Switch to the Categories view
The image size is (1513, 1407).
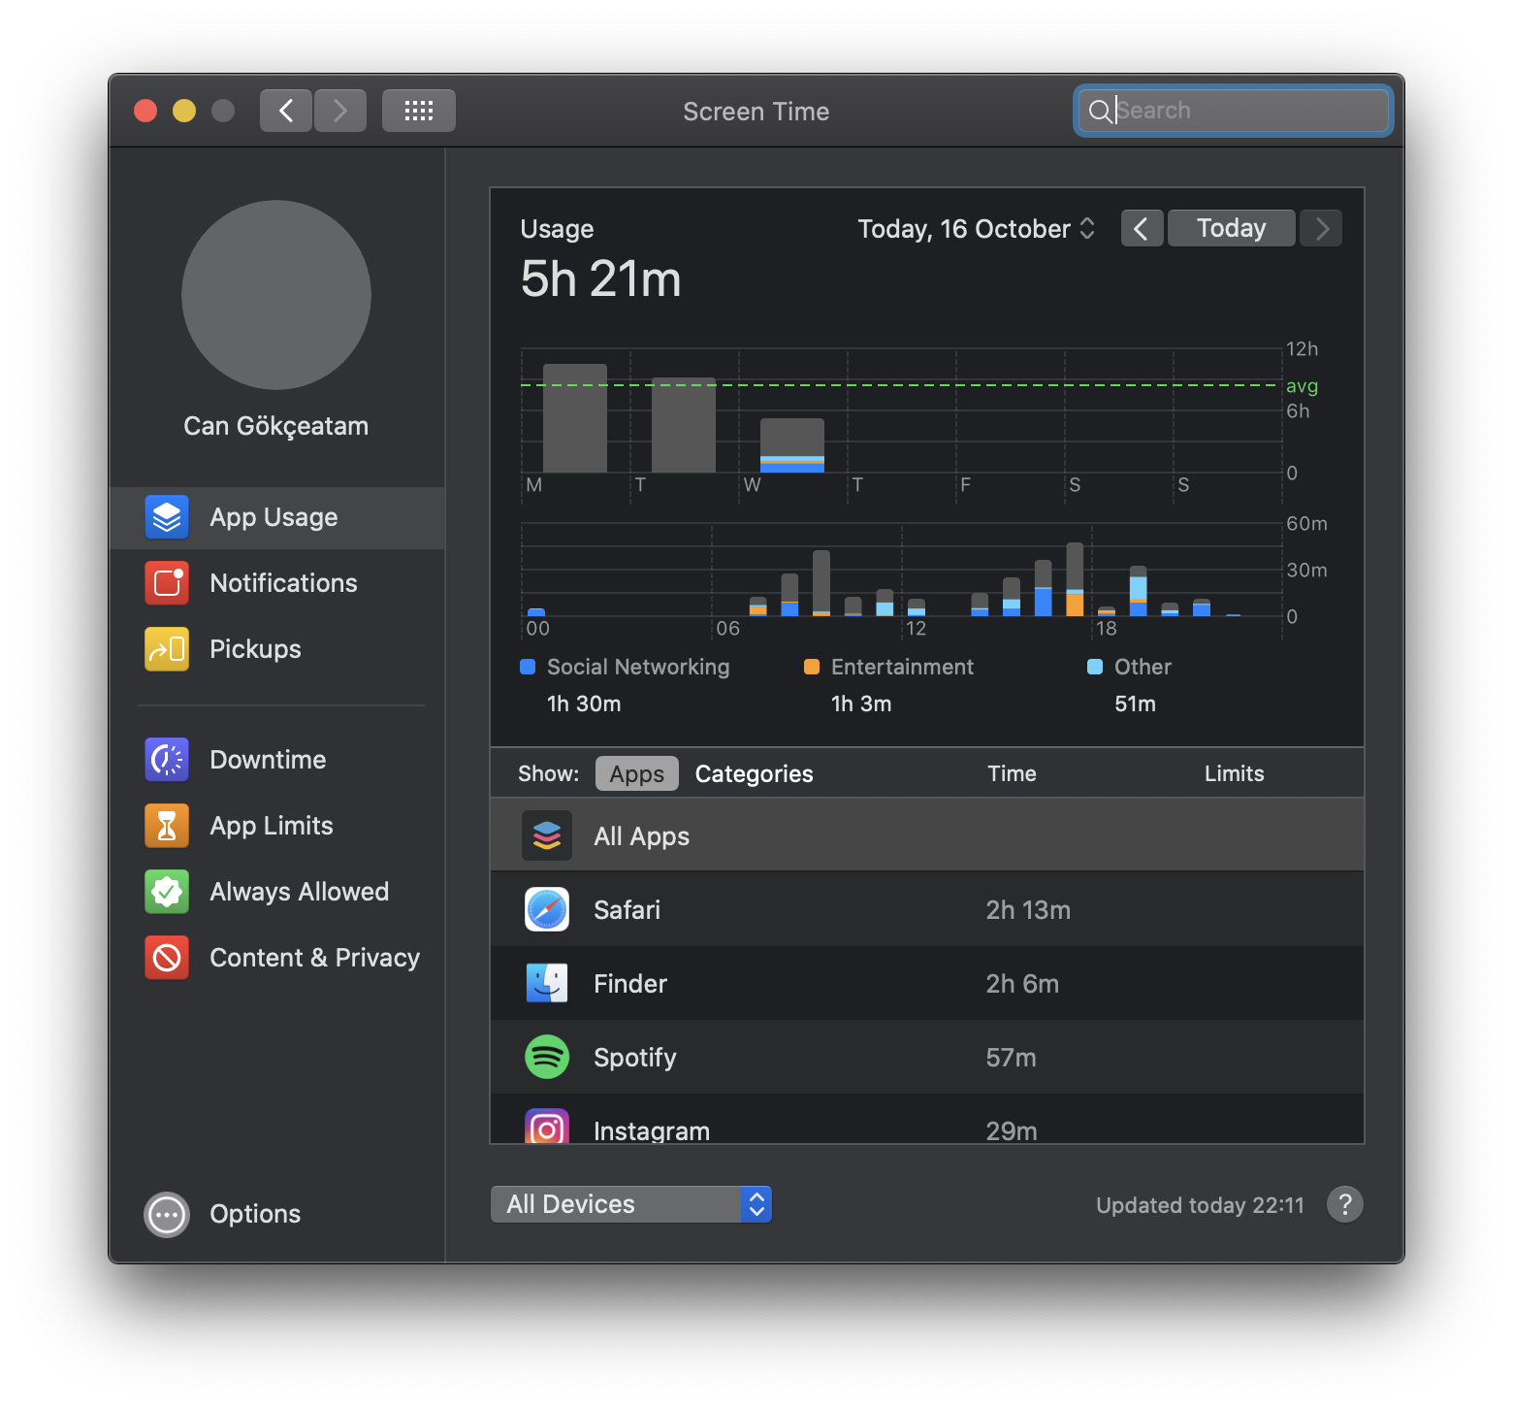(x=755, y=773)
